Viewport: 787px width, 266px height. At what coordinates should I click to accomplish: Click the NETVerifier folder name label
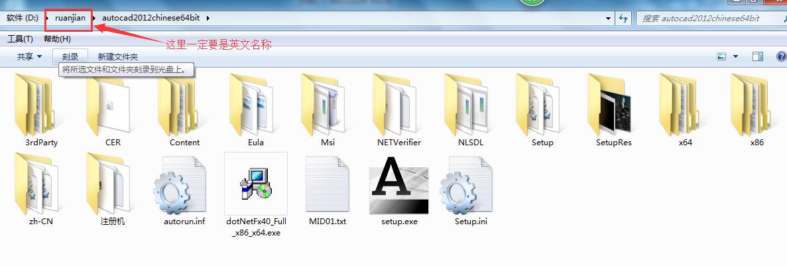(399, 143)
